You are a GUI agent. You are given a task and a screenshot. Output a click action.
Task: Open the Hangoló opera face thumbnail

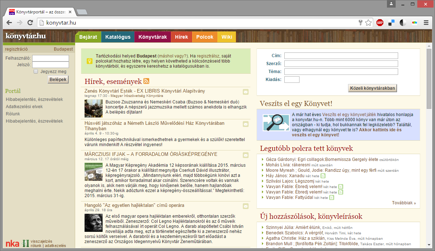pyautogui.click(x=94, y=223)
